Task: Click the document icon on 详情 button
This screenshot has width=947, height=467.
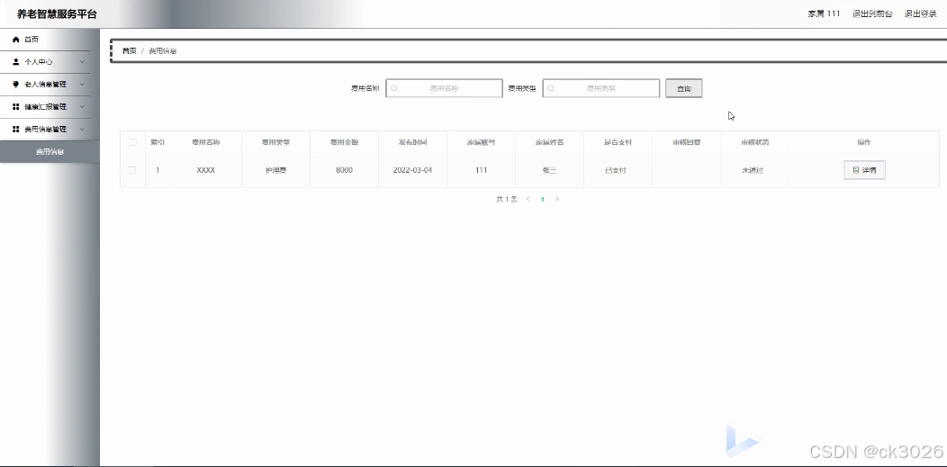Action: click(x=856, y=171)
